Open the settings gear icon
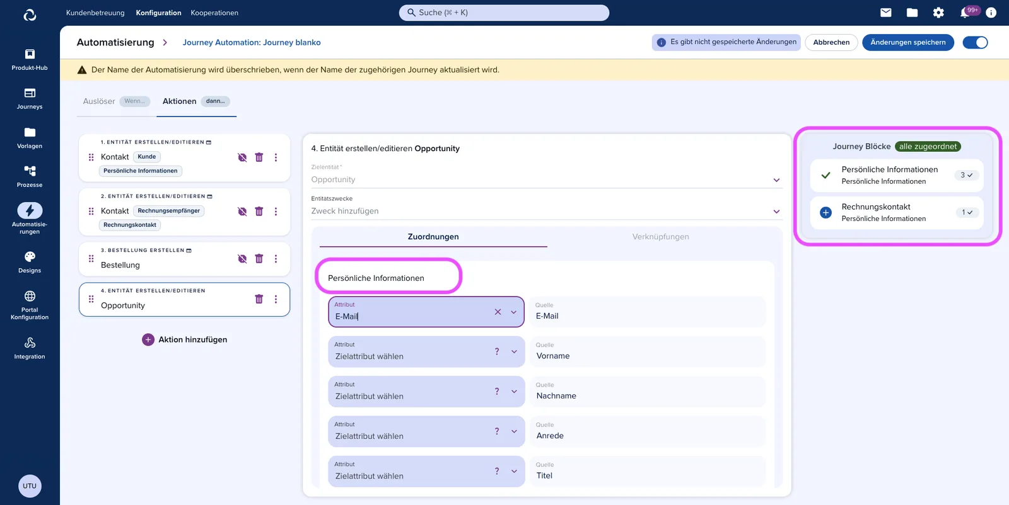This screenshot has height=505, width=1009. tap(938, 13)
